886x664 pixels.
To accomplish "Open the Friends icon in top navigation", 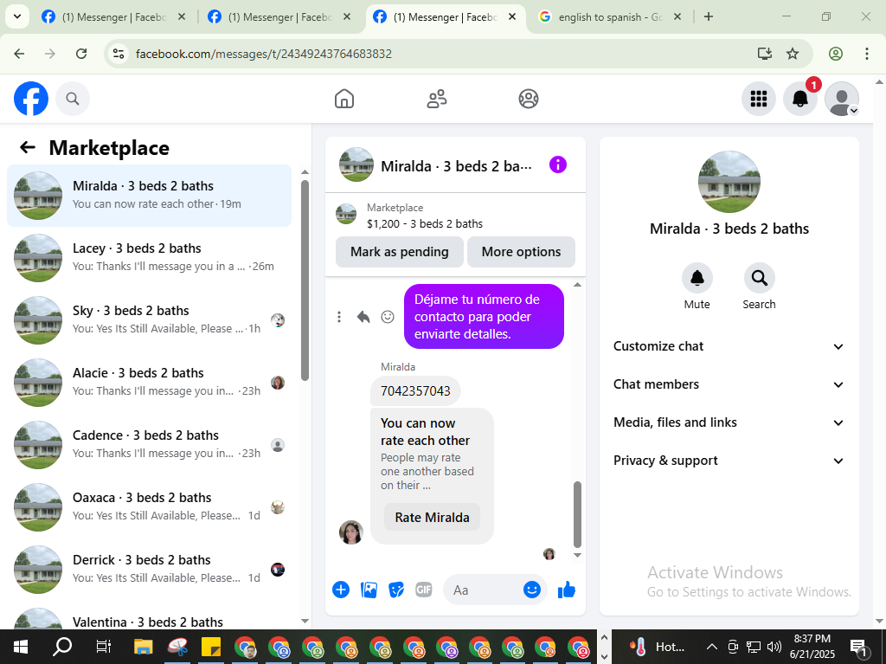I will [x=436, y=99].
